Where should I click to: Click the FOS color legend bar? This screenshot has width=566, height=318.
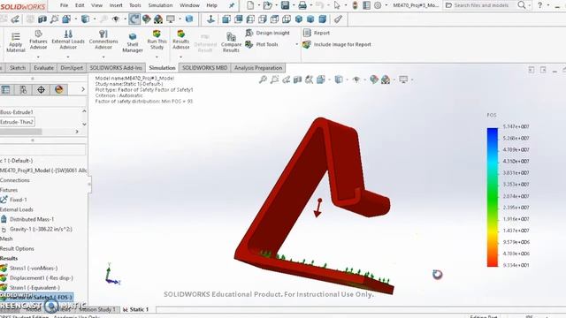coord(493,197)
